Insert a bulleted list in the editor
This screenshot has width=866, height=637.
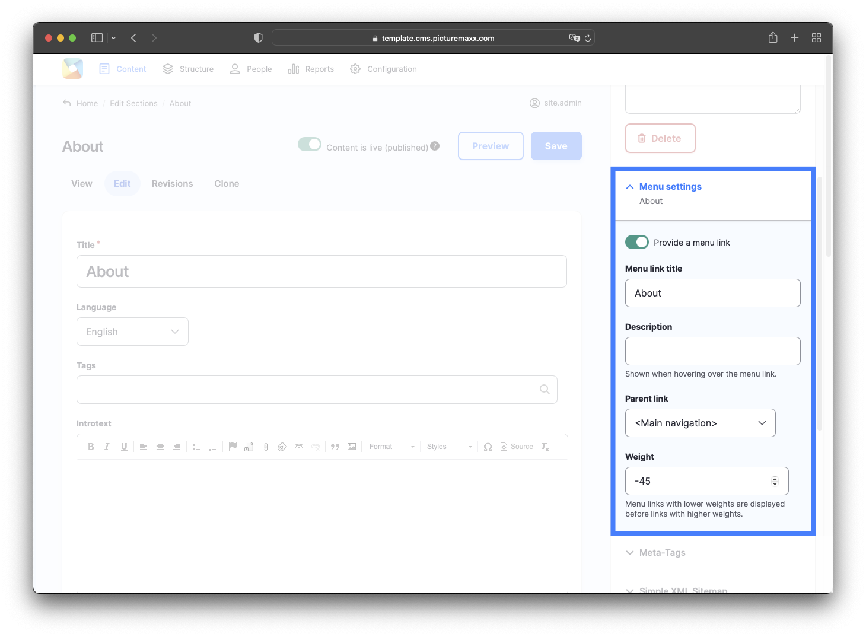tap(196, 446)
